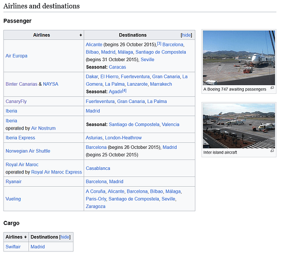Follow the Alicante link in the Air Europa row

click(x=94, y=44)
